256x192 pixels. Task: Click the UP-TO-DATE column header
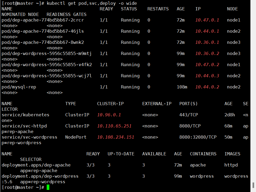pyautogui.click(x=121, y=154)
